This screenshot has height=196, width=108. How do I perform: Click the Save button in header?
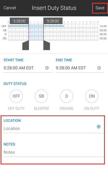(x=100, y=8)
